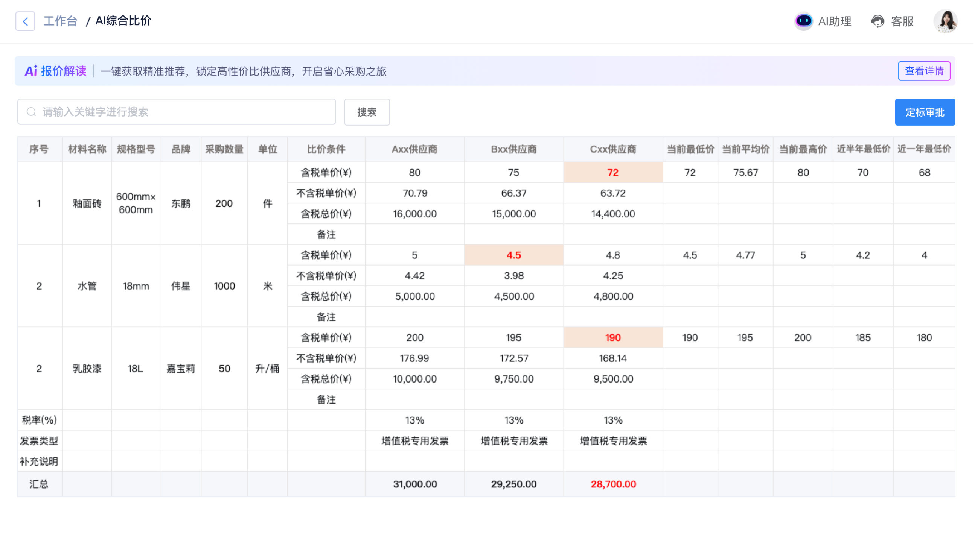Click the 材料名称 column header
975x548 pixels.
pos(87,149)
